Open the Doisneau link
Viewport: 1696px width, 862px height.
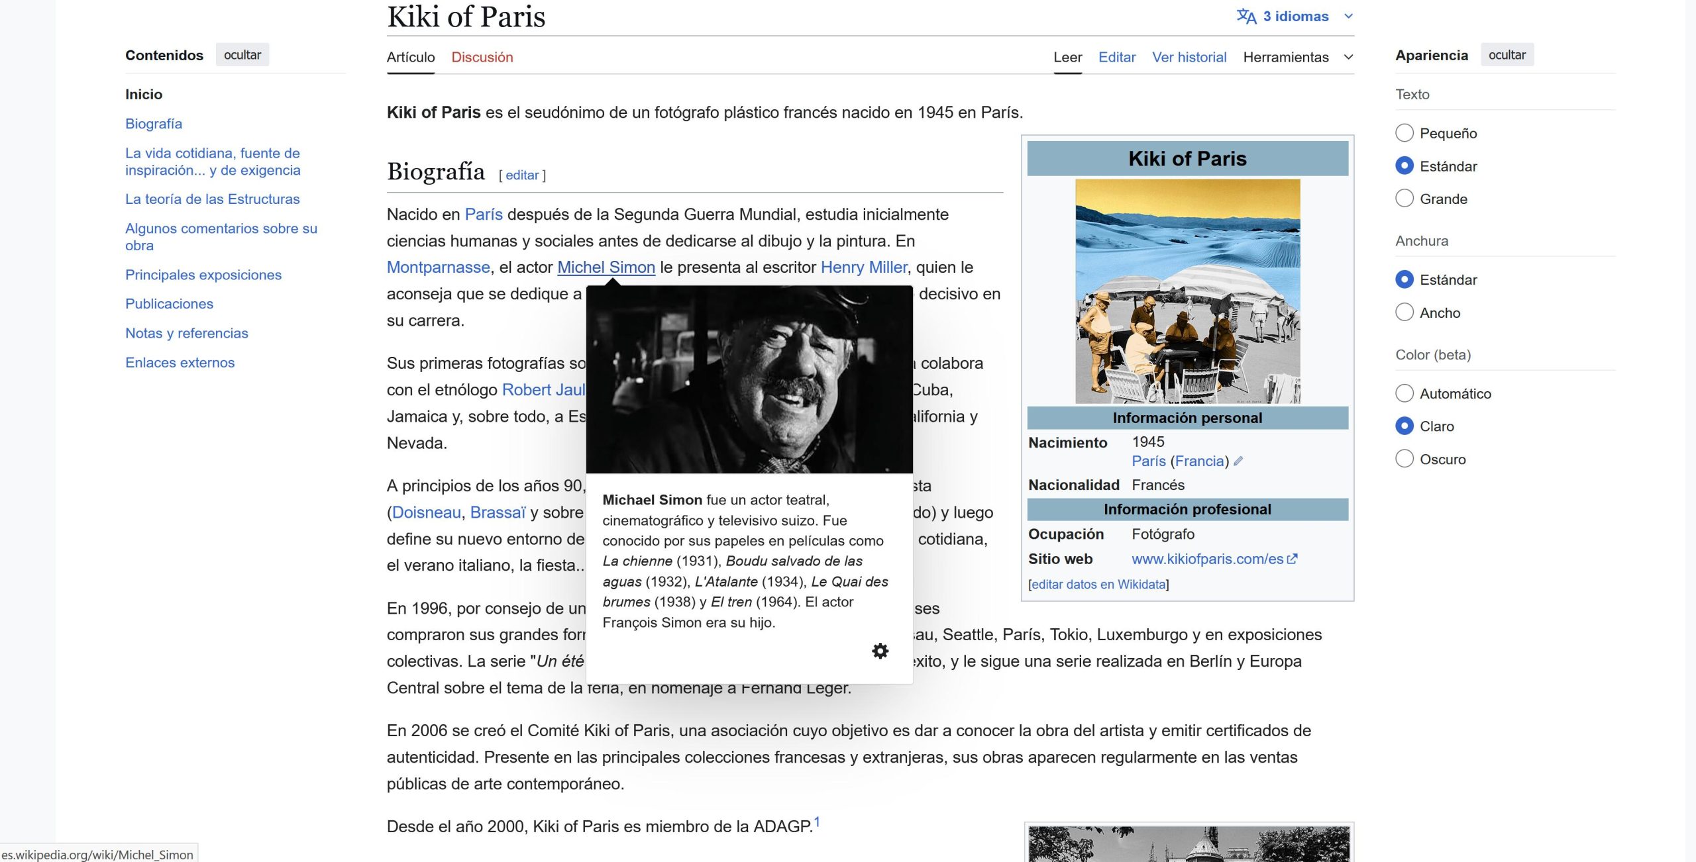pyautogui.click(x=427, y=512)
